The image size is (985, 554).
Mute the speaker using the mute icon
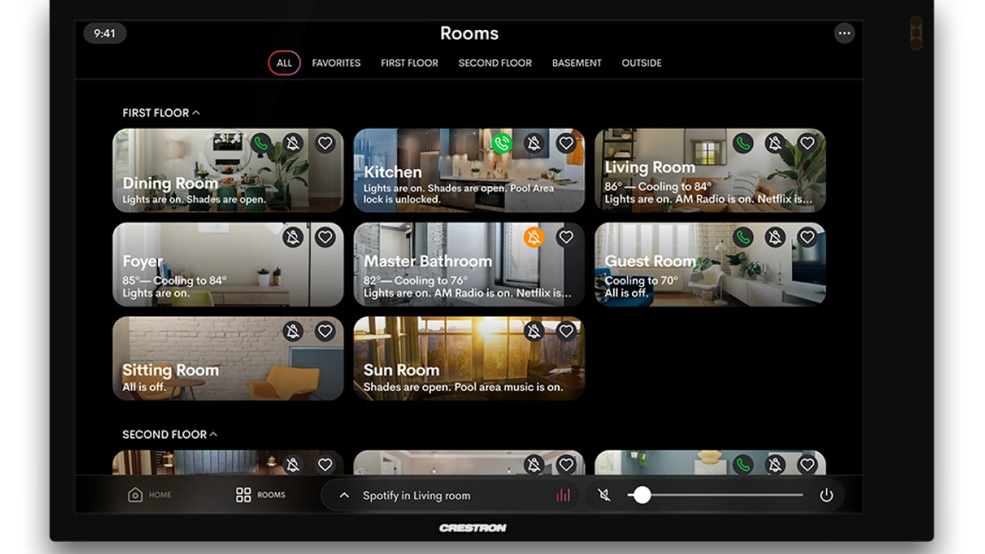(x=604, y=495)
